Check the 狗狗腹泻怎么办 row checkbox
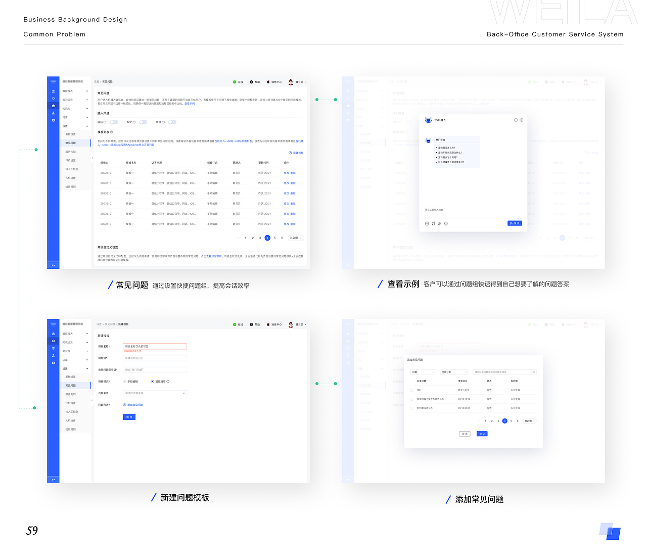 [412, 408]
